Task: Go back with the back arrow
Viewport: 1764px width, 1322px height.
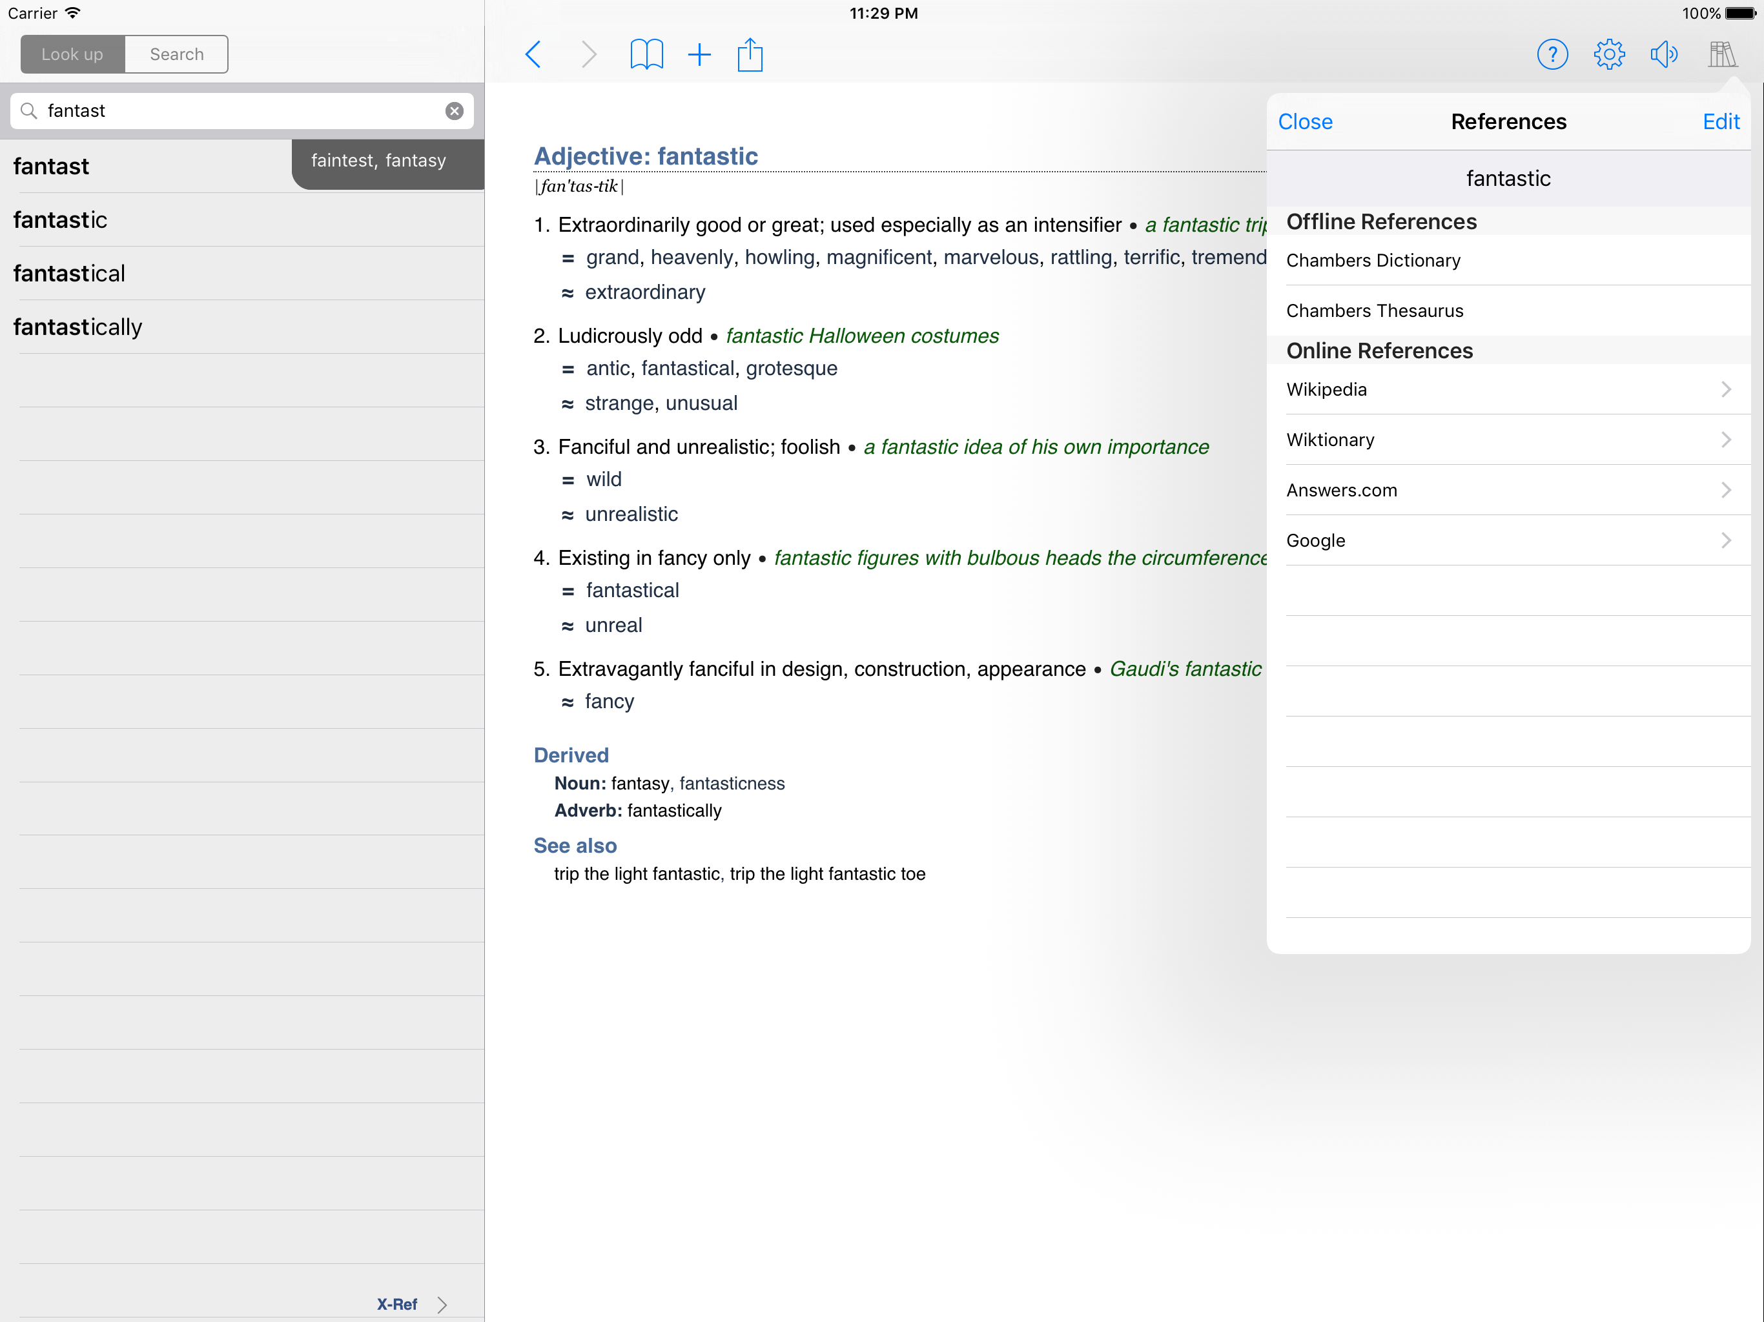Action: click(533, 55)
